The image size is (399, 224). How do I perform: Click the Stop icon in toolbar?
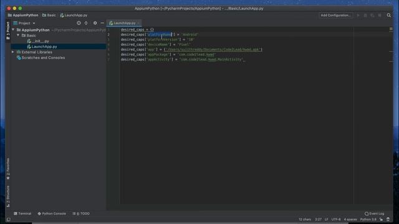pyautogui.click(x=380, y=15)
